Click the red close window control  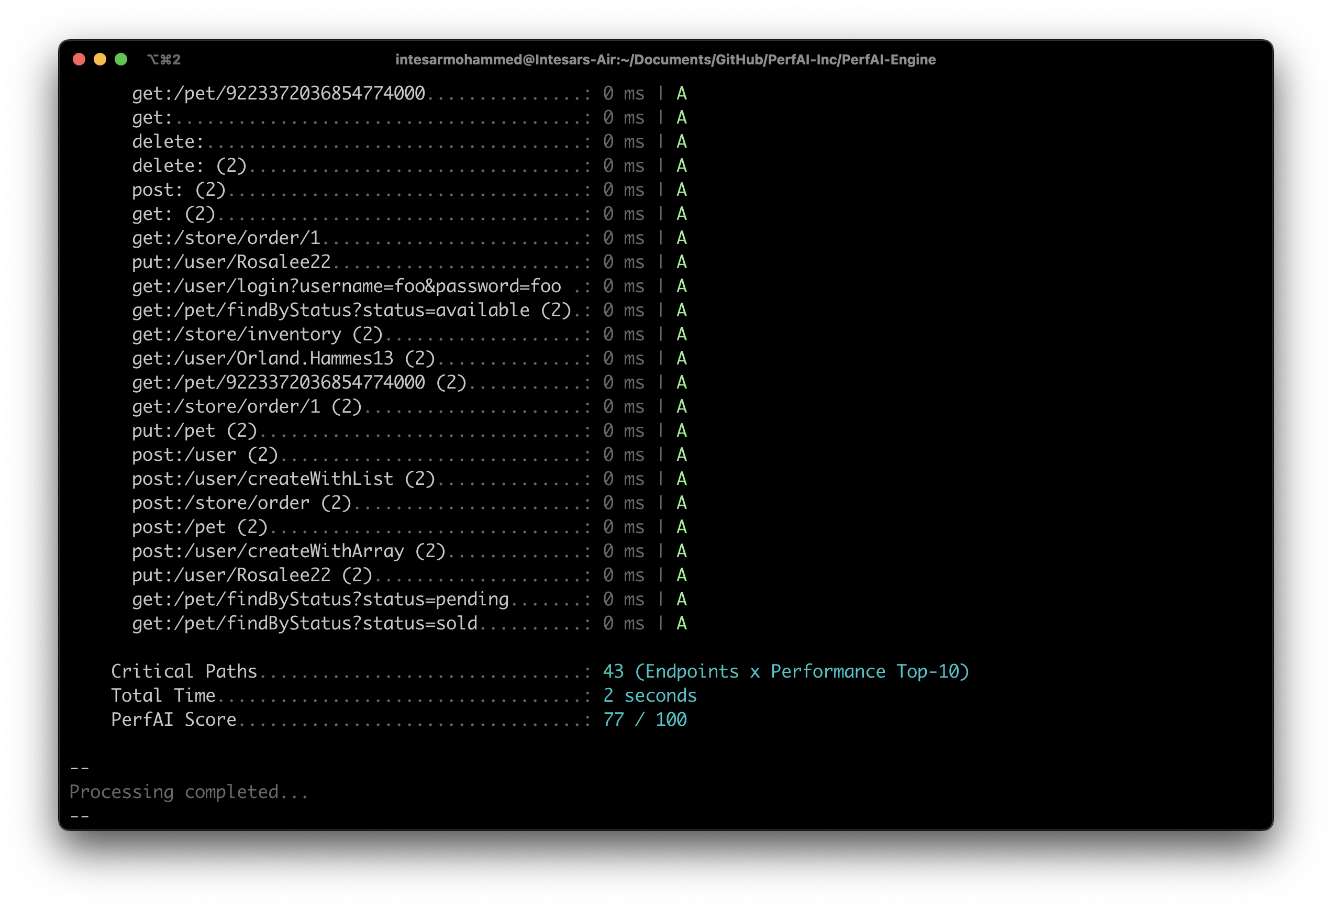(79, 59)
